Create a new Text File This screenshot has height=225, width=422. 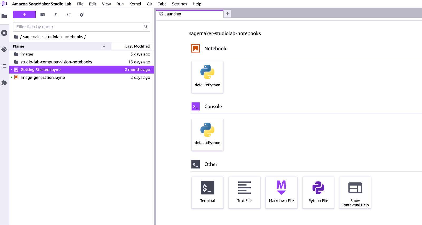244,193
